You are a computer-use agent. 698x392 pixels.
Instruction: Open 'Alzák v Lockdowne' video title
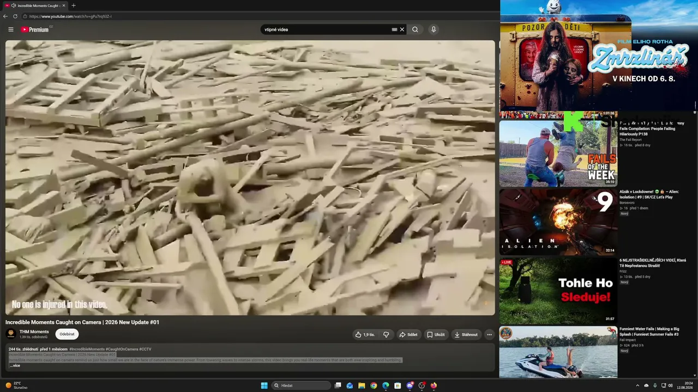650,194
